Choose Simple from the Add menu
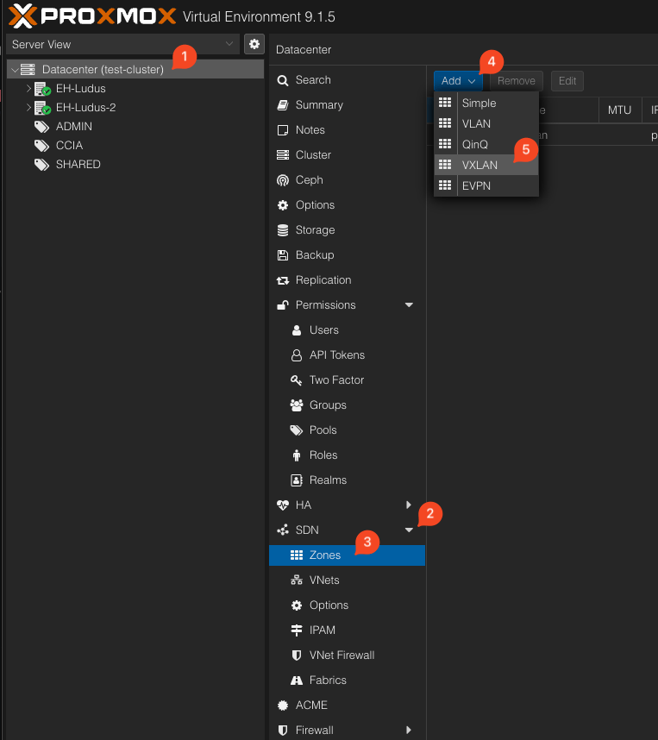658x740 pixels. 486,103
